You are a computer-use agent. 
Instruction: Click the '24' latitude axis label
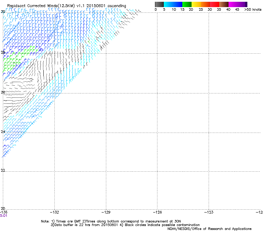pos(3,132)
